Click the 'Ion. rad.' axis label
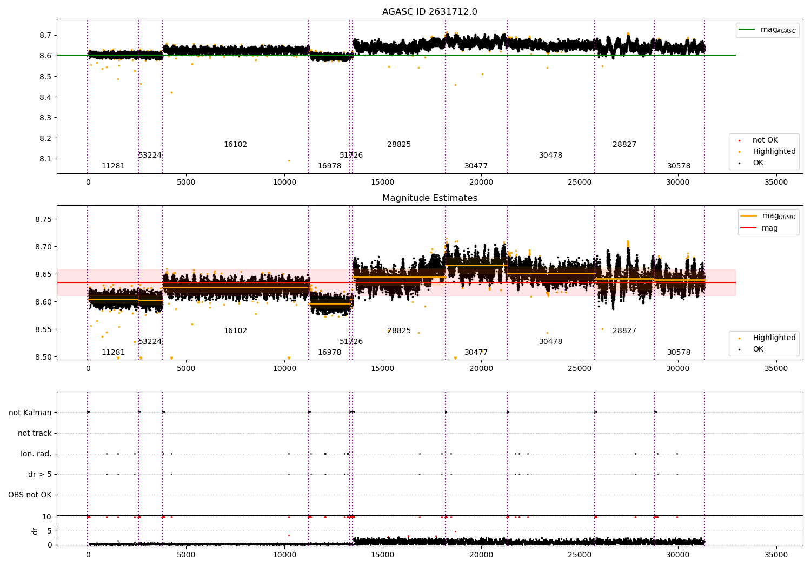 point(36,454)
